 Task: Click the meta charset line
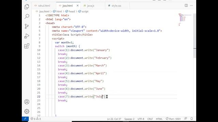[69, 27]
